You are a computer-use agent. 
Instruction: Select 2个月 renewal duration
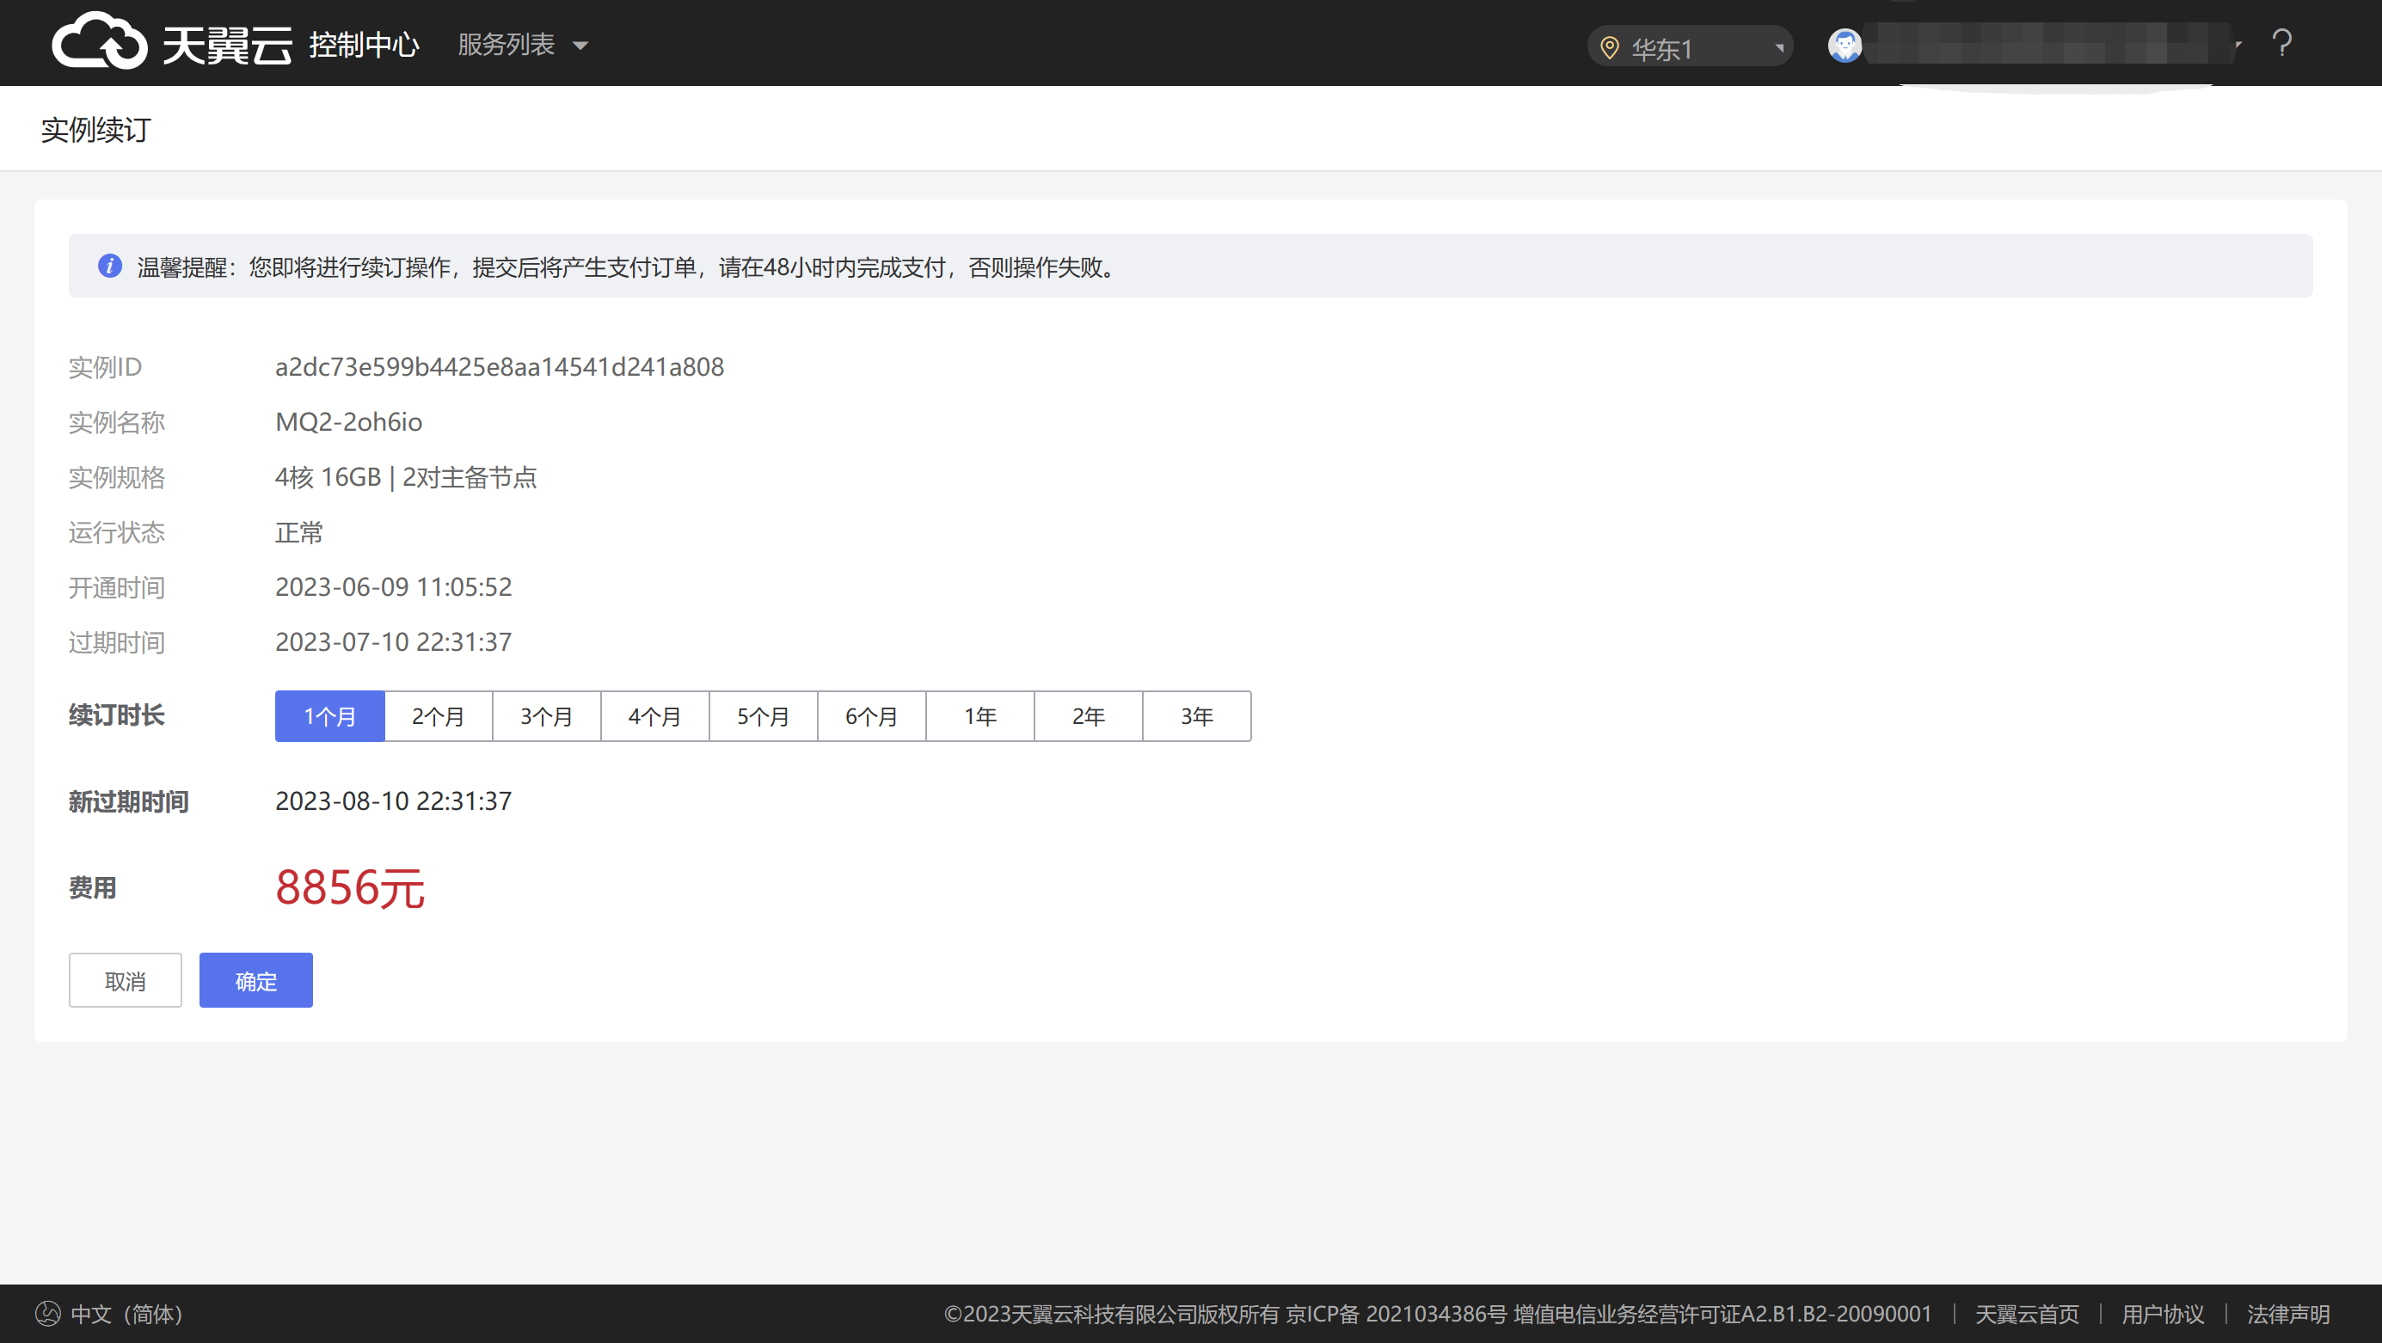pyautogui.click(x=439, y=716)
